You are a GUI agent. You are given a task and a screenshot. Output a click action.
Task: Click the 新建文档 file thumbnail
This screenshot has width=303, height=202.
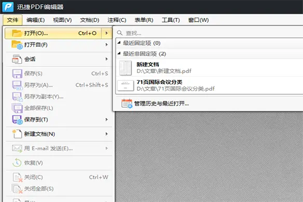[126, 68]
